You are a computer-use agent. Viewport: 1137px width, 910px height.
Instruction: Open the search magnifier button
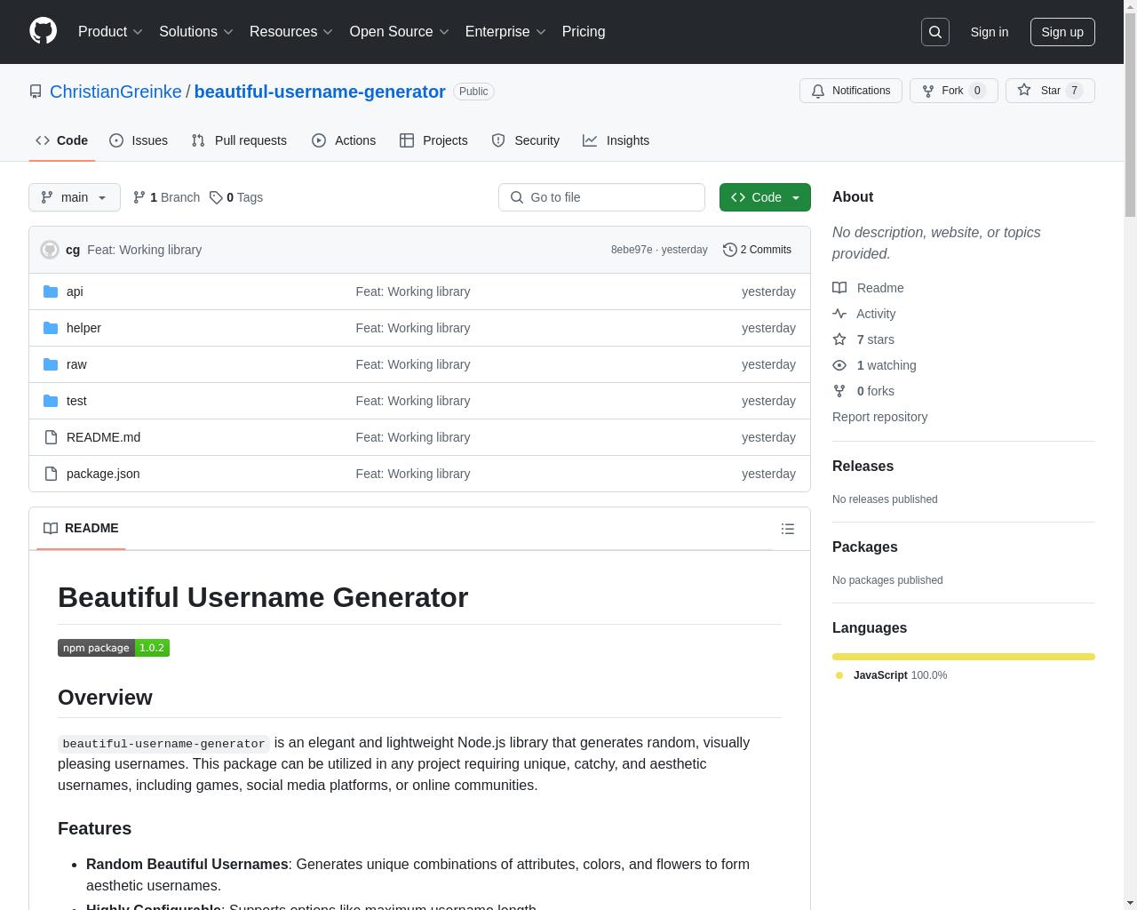point(935,32)
